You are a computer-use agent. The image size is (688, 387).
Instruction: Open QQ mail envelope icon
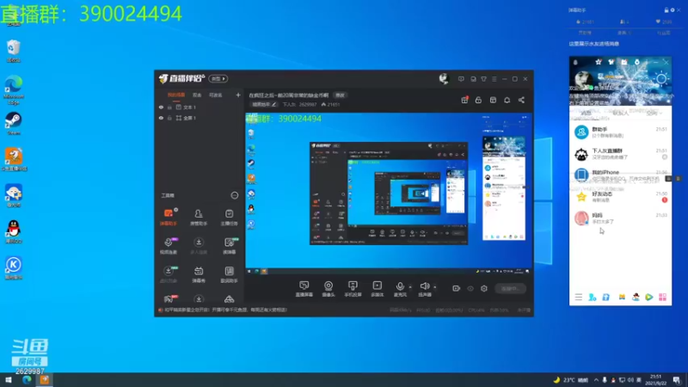pyautogui.click(x=624, y=62)
